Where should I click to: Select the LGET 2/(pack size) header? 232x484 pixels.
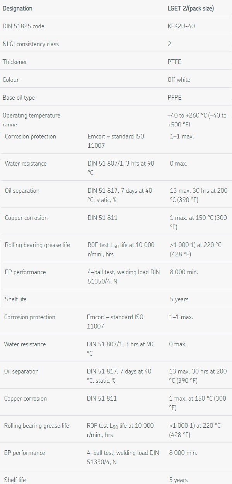coord(191,8)
